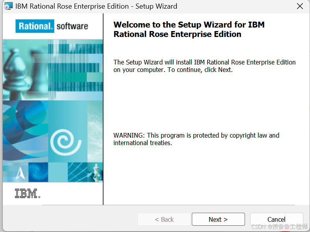Click the window title text 'Setup Wizard'
Image resolution: width=310 pixels, height=232 pixels.
tap(156, 6)
